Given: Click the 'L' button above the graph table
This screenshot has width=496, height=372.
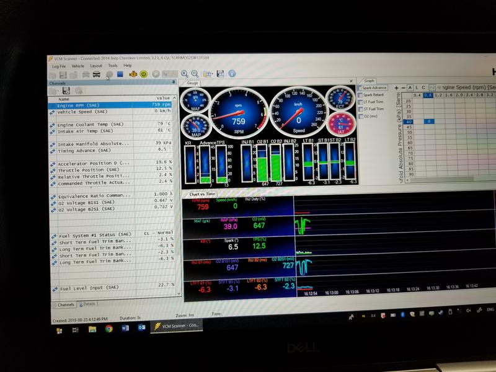Looking at the screenshot, I should (417, 87).
